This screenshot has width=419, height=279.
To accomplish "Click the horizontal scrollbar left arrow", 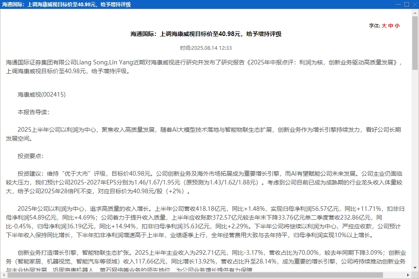I will tap(4, 275).
